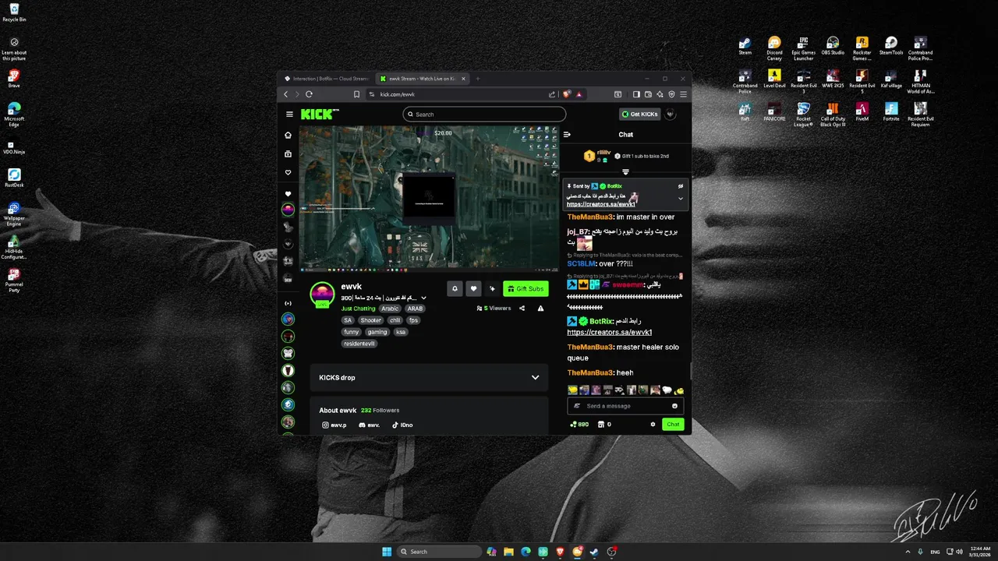Open File Explorer from the taskbar
Image resolution: width=998 pixels, height=561 pixels.
tap(508, 552)
